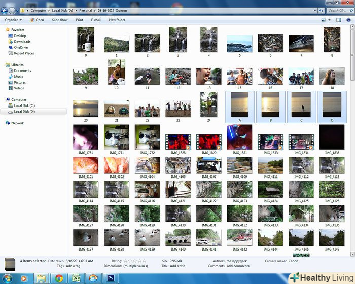Set rating to three stars
Viewport: 355px width, 284px height.
135,261
